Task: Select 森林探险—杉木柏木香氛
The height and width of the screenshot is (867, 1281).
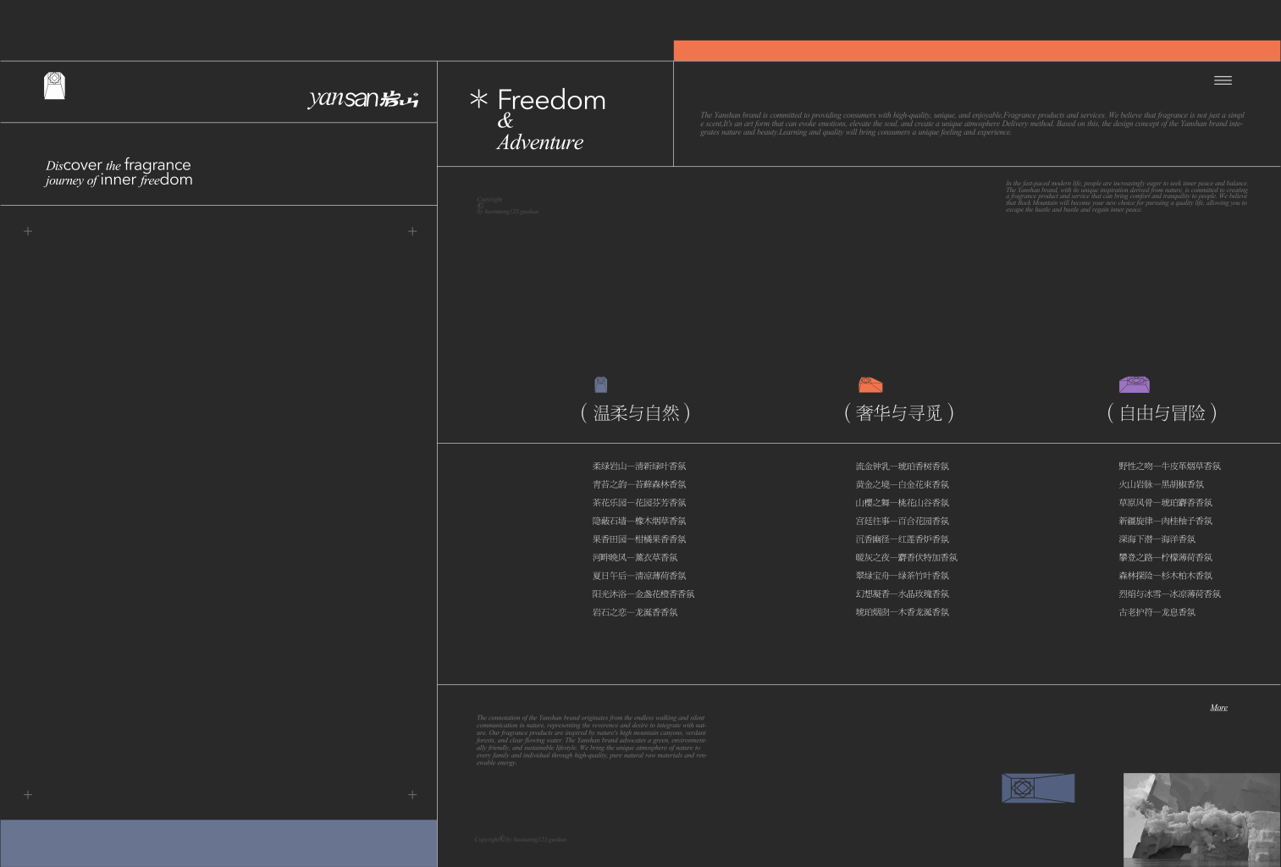Action: 1166,576
